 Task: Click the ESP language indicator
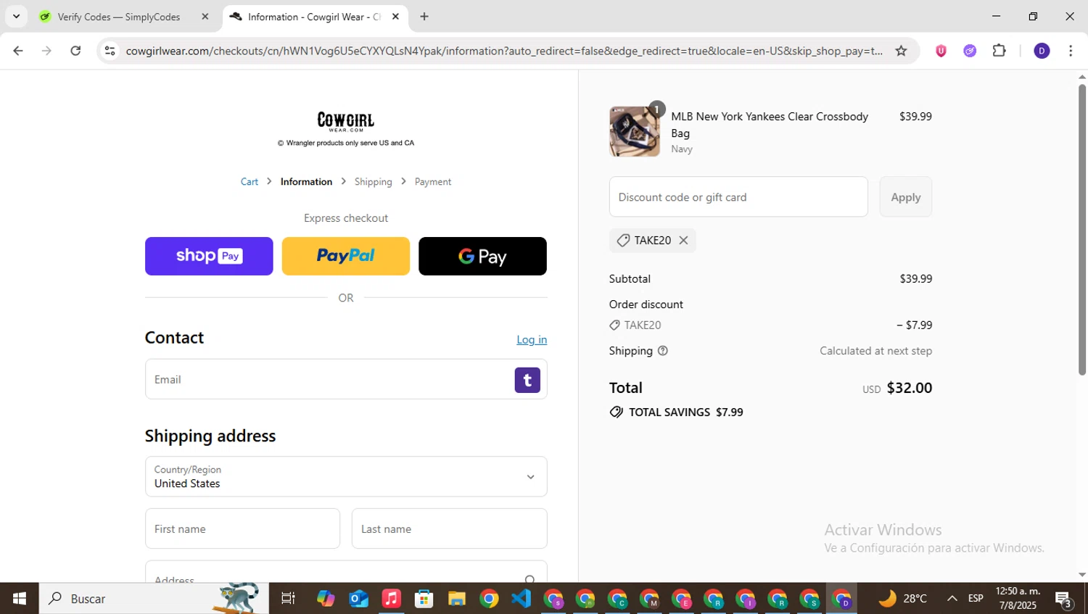point(976,599)
